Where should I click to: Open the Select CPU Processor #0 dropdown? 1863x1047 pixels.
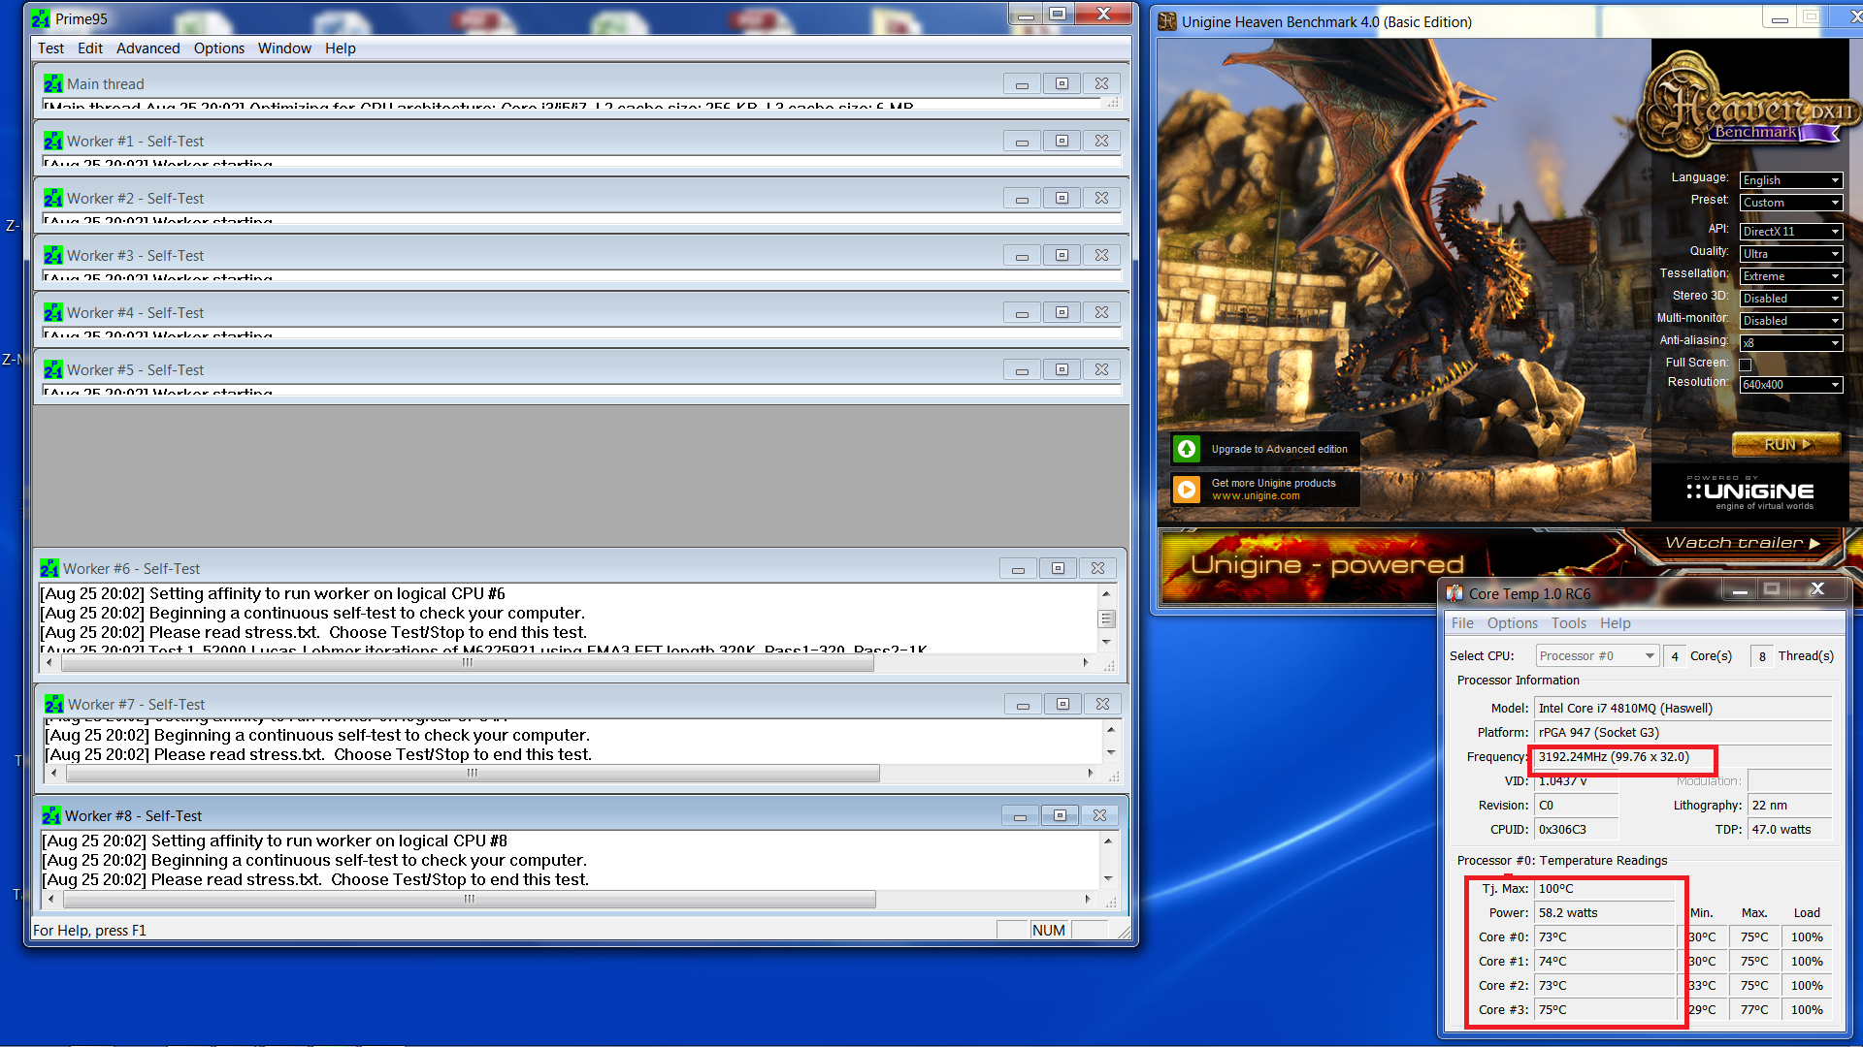tap(1596, 656)
